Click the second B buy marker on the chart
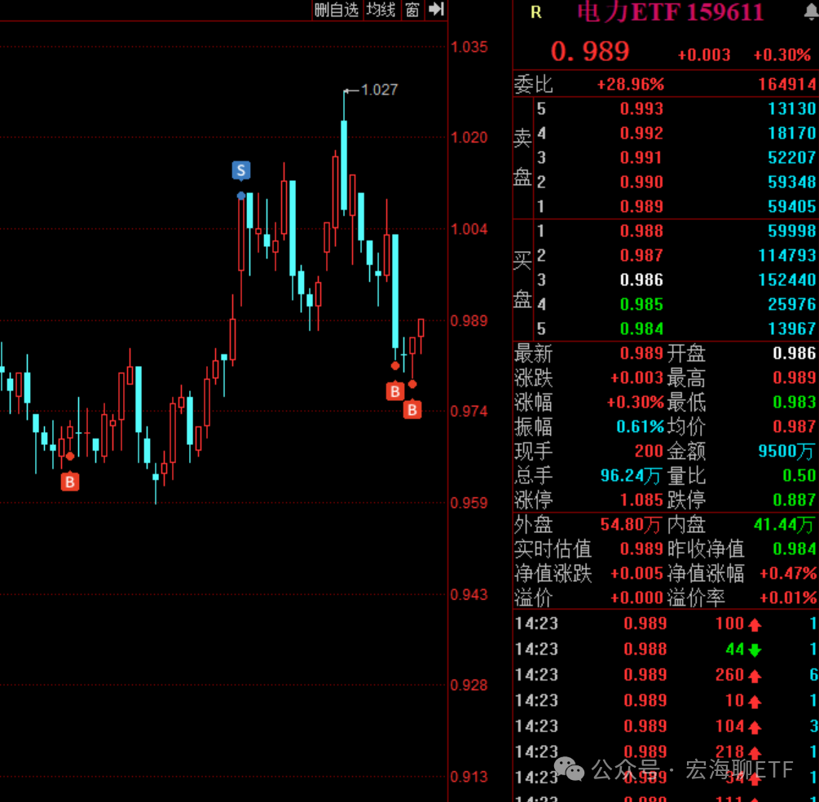Viewport: 819px width, 802px height. [x=412, y=410]
